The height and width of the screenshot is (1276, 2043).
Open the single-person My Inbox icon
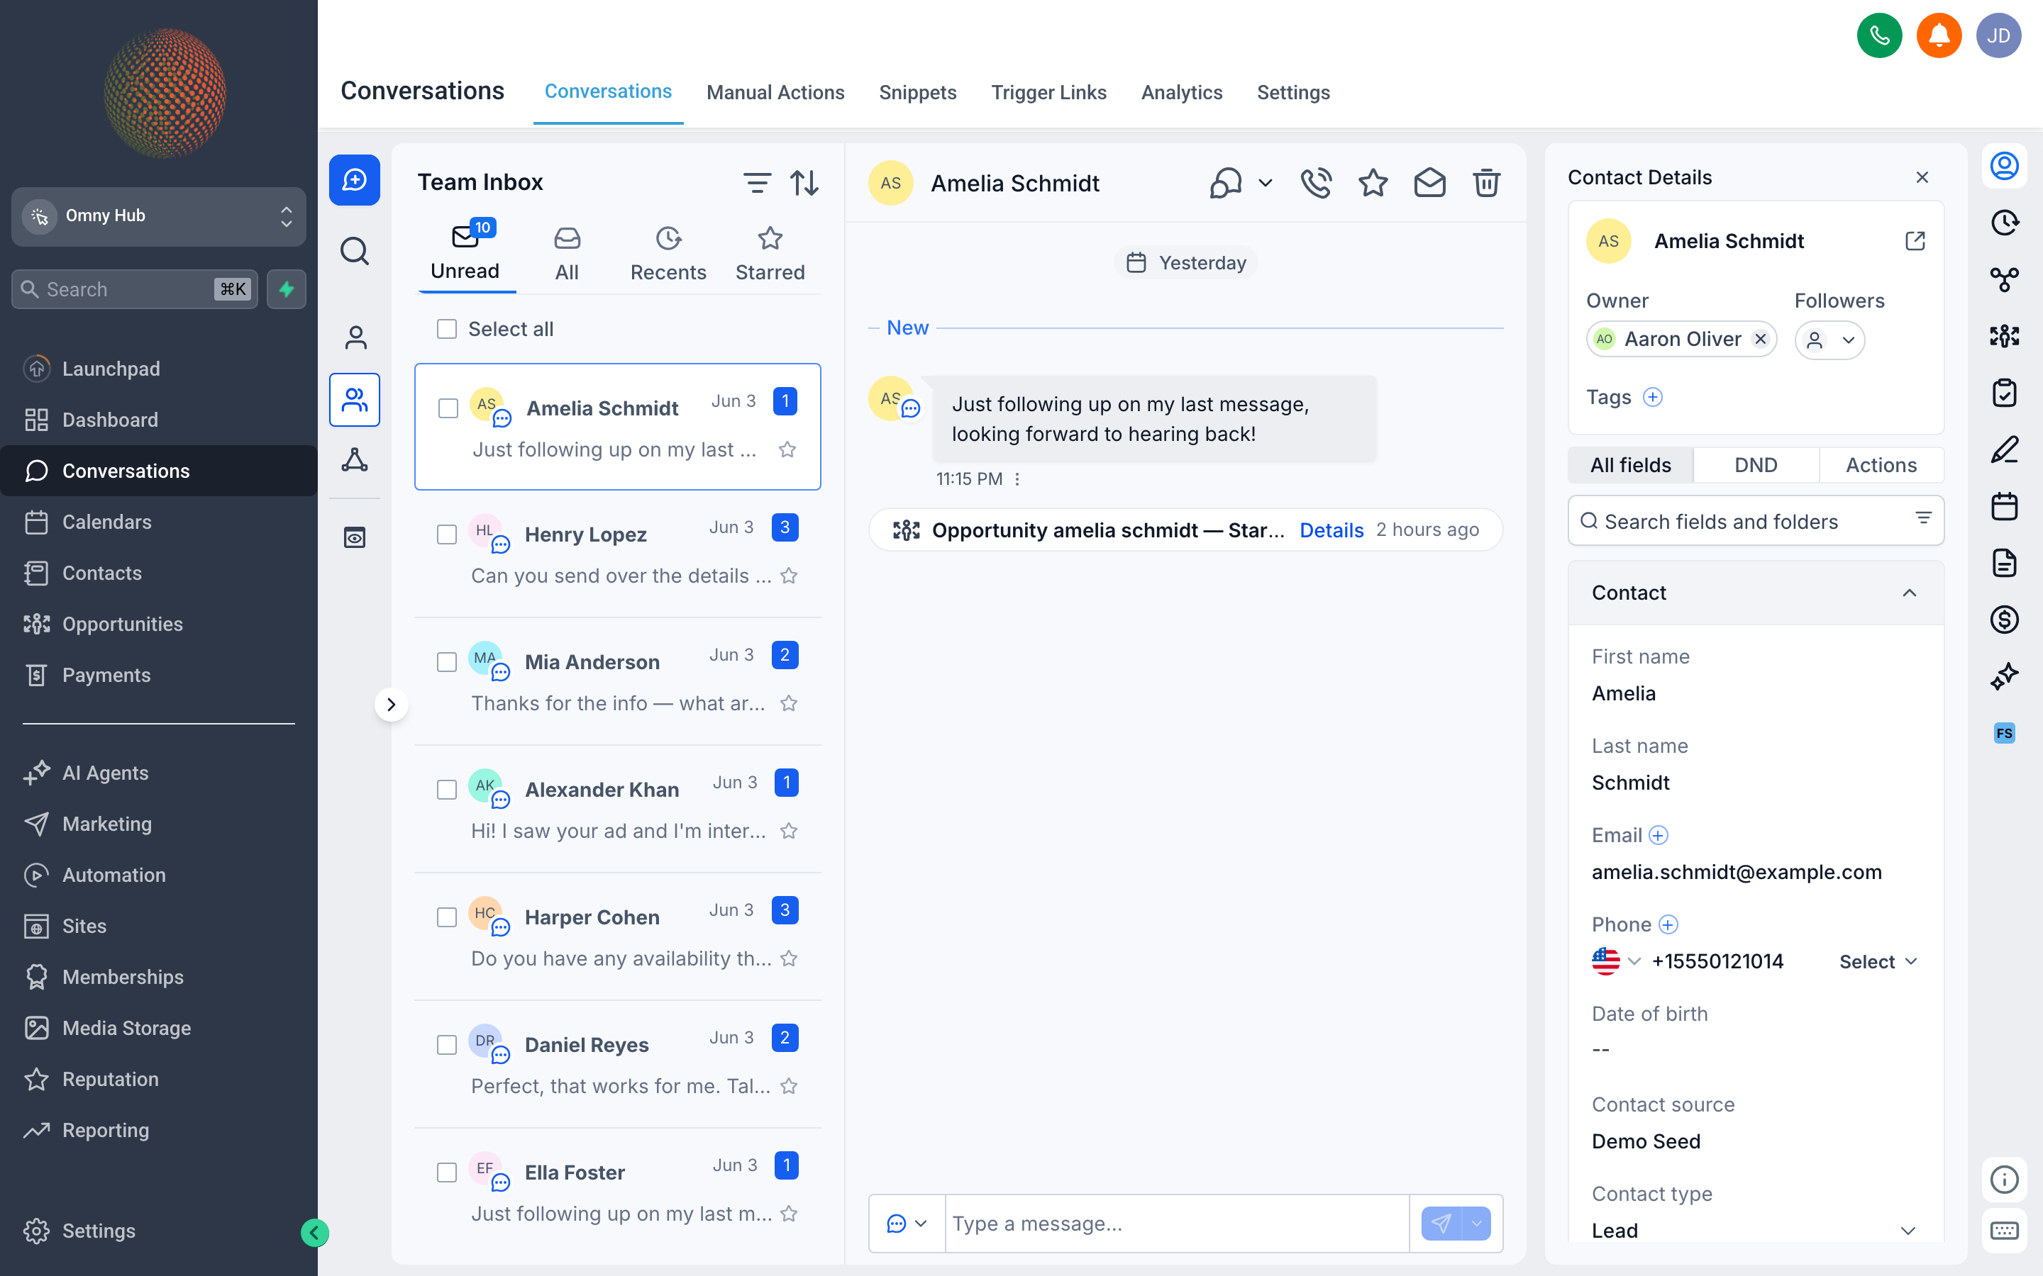pos(355,337)
